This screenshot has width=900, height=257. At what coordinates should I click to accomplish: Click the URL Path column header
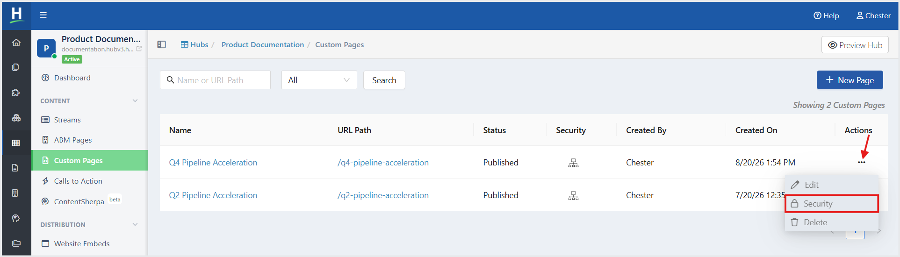pyautogui.click(x=354, y=130)
